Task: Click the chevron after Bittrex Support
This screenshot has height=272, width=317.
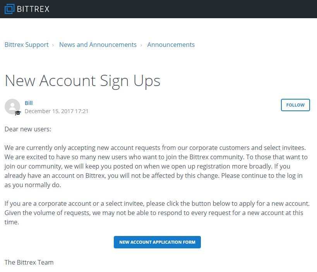Action: pos(53,45)
